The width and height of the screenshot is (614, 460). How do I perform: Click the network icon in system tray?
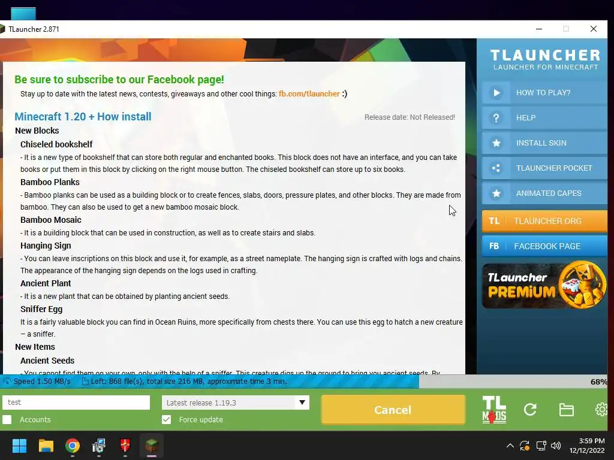541,446
